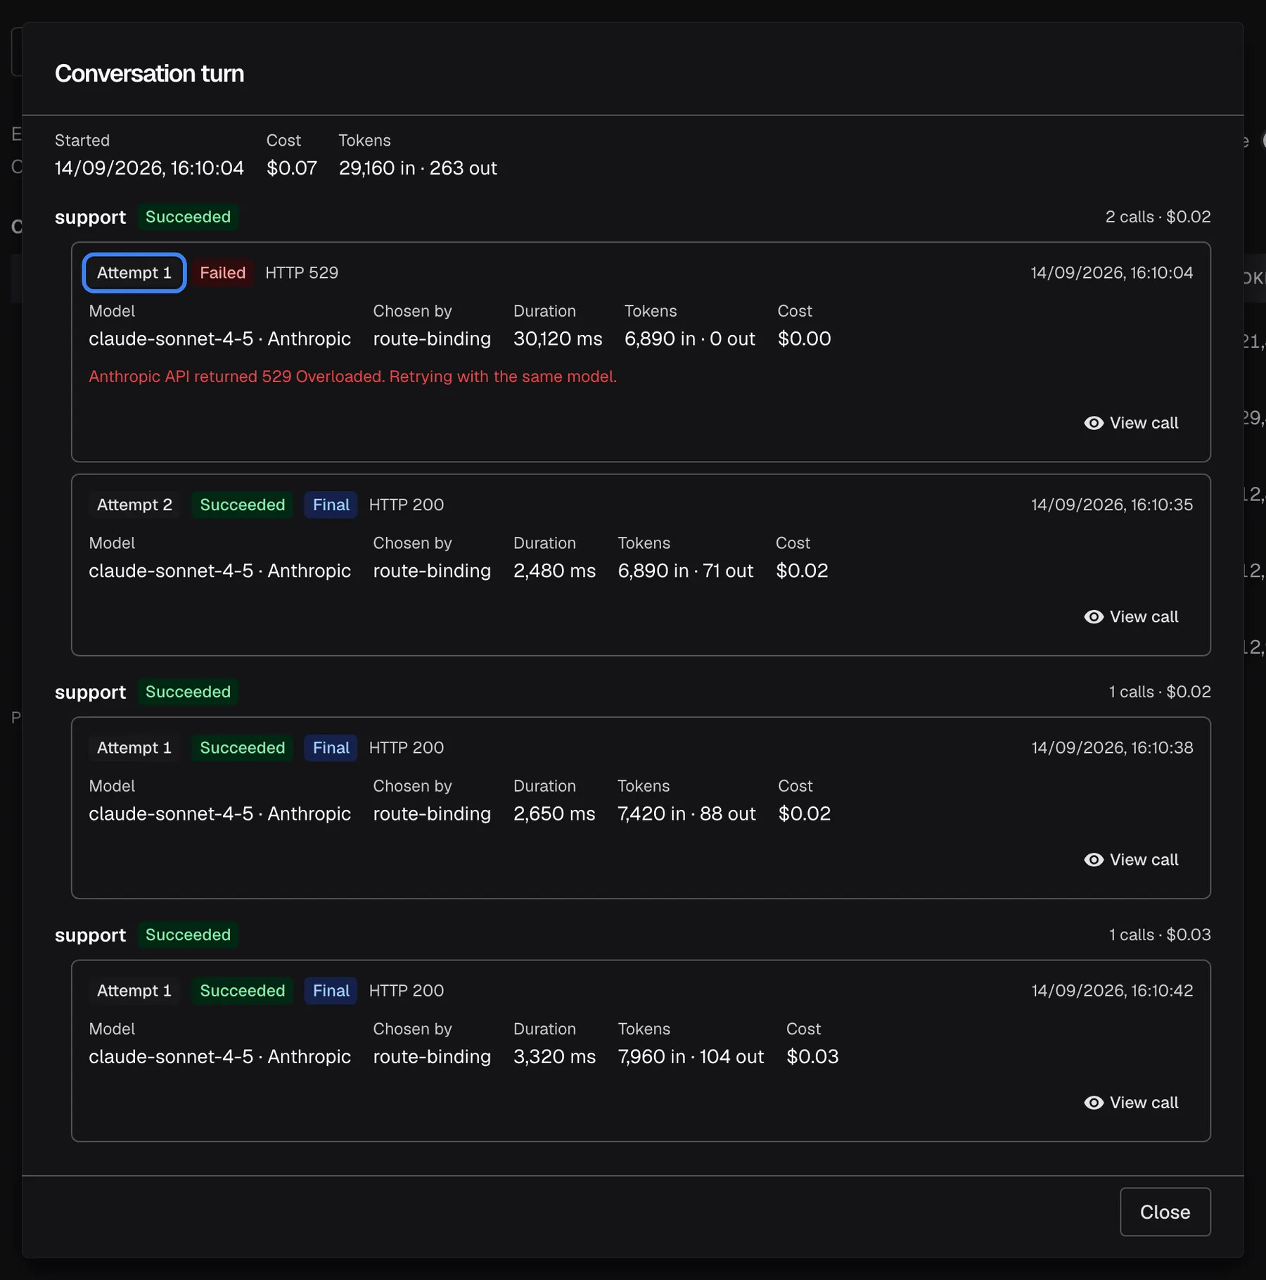Click the HTTP 529 status code

(301, 272)
